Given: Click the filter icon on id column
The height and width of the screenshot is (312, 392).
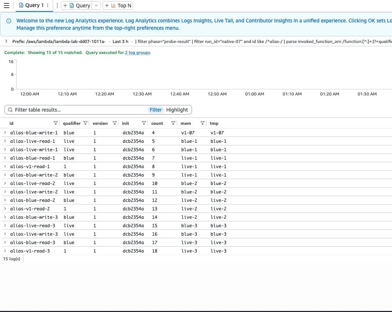Looking at the screenshot, I should 55,123.
